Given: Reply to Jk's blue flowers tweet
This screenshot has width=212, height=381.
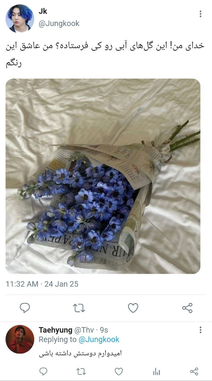Looking at the screenshot, I should (25, 308).
